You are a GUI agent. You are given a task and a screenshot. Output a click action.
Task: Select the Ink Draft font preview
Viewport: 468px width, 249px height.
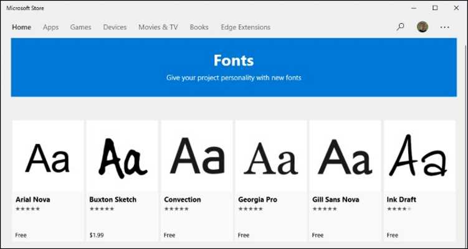pos(419,156)
